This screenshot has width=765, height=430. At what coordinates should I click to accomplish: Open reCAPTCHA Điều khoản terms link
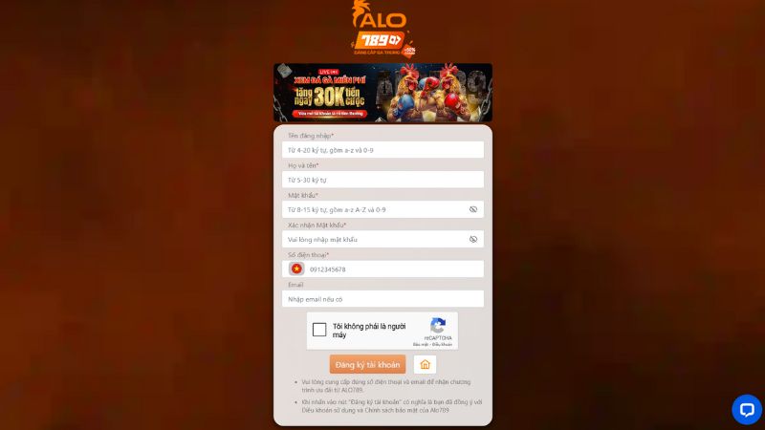tap(442, 345)
